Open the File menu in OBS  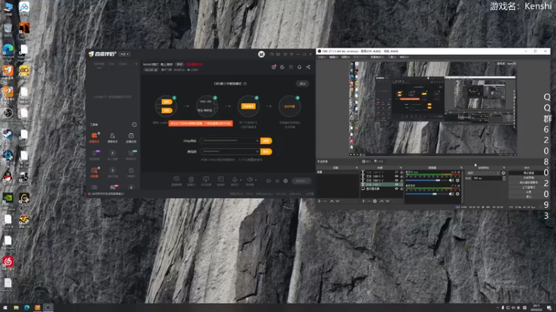(322, 57)
